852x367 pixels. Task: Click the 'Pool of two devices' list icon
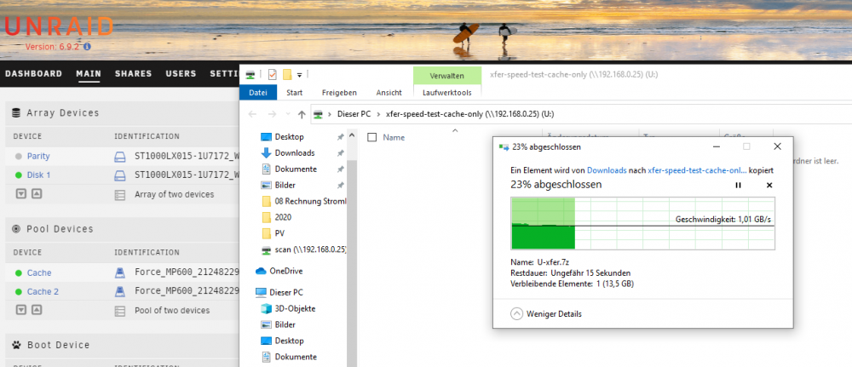coord(119,311)
